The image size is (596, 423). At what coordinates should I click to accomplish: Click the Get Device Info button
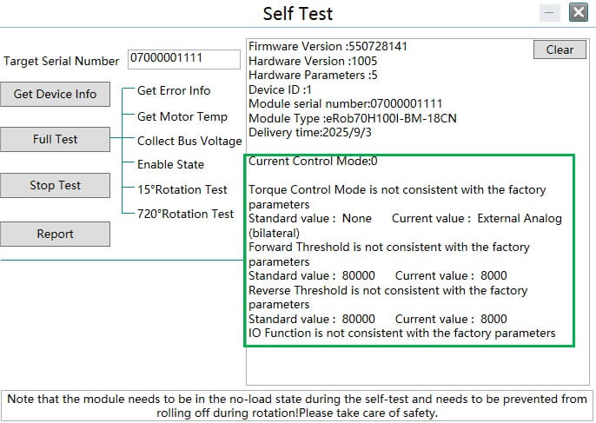click(x=55, y=94)
